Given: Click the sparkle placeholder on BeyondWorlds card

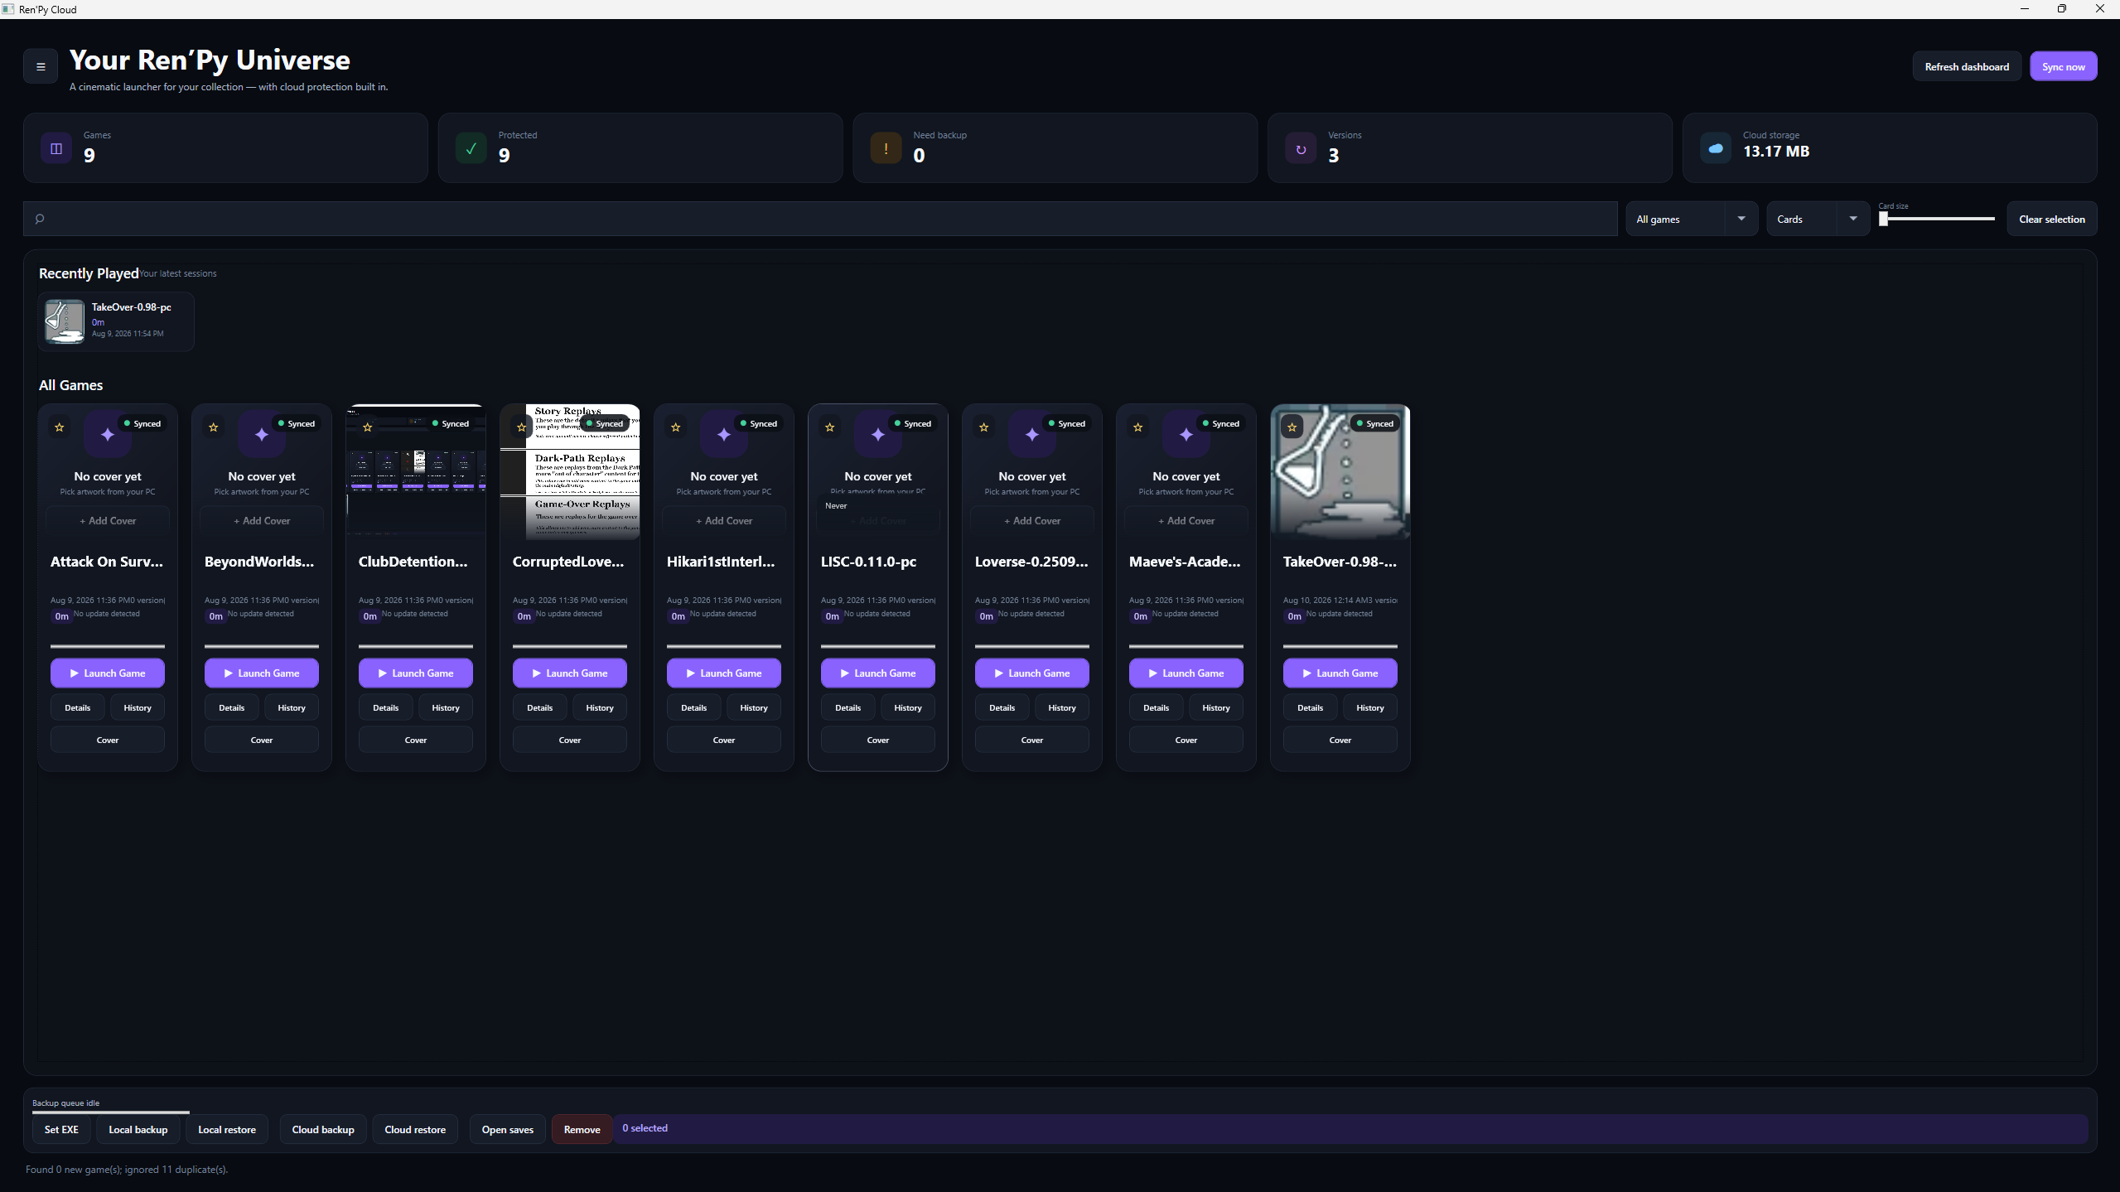Looking at the screenshot, I should [x=262, y=434].
